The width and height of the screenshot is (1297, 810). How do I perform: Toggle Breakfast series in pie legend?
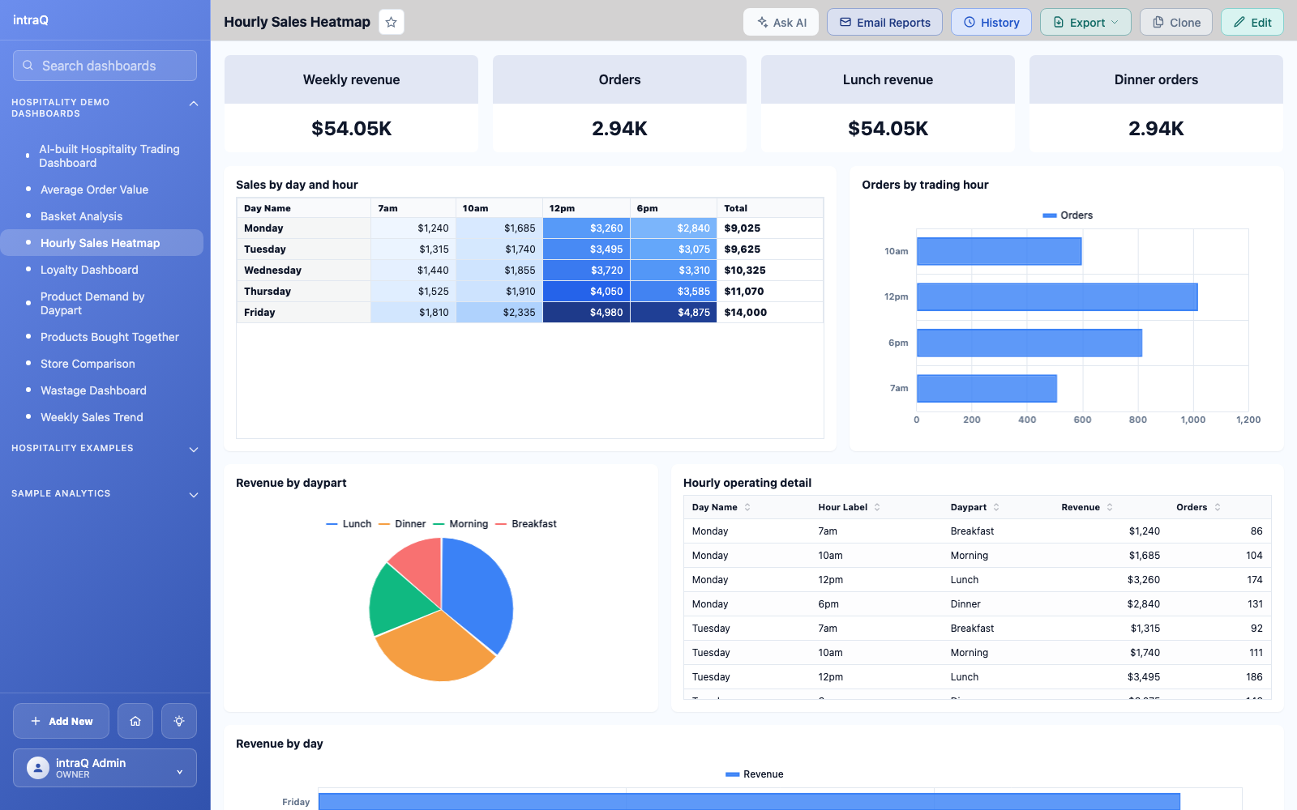tap(526, 524)
